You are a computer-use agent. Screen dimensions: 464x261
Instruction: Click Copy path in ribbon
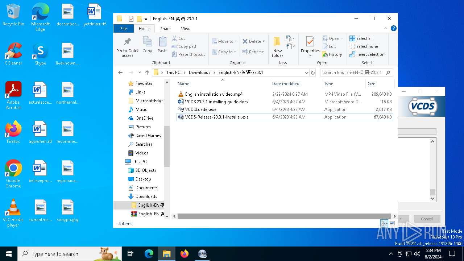[x=185, y=46]
